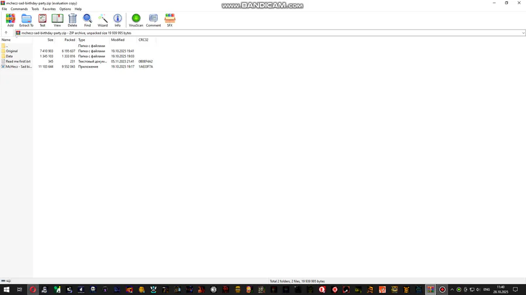Launch the Wizard tool

(102, 20)
